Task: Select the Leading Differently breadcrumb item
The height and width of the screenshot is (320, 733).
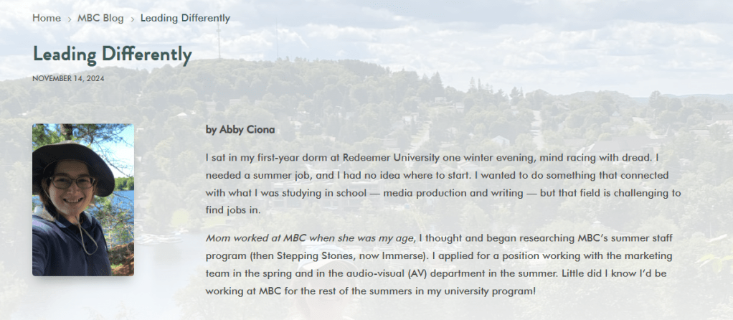Action: 185,18
